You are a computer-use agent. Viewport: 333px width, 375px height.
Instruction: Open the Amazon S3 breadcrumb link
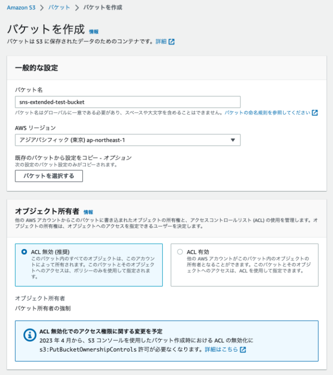pos(21,8)
